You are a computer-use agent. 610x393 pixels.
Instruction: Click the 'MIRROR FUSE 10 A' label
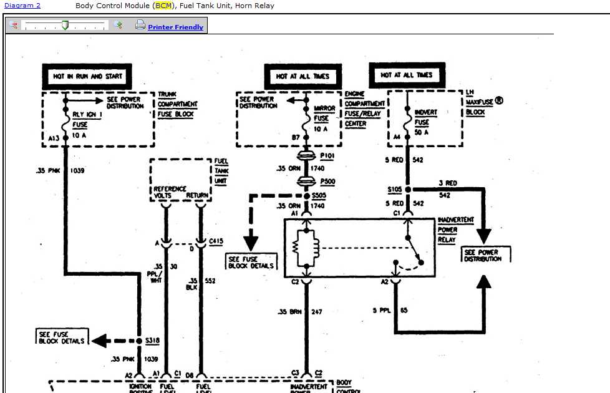pos(324,119)
